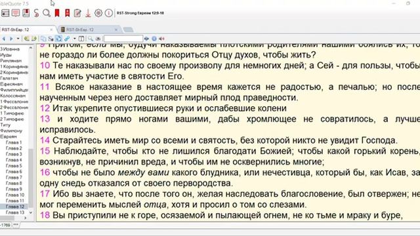Open the dropdown arrow next to link icon
Image resolution: width=420 pixels, height=236 pixels.
tap(74, 39)
